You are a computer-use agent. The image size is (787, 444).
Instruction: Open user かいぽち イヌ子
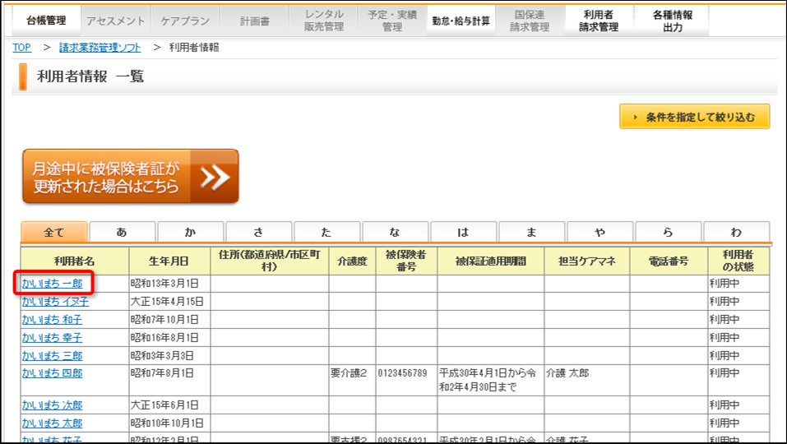pos(55,302)
